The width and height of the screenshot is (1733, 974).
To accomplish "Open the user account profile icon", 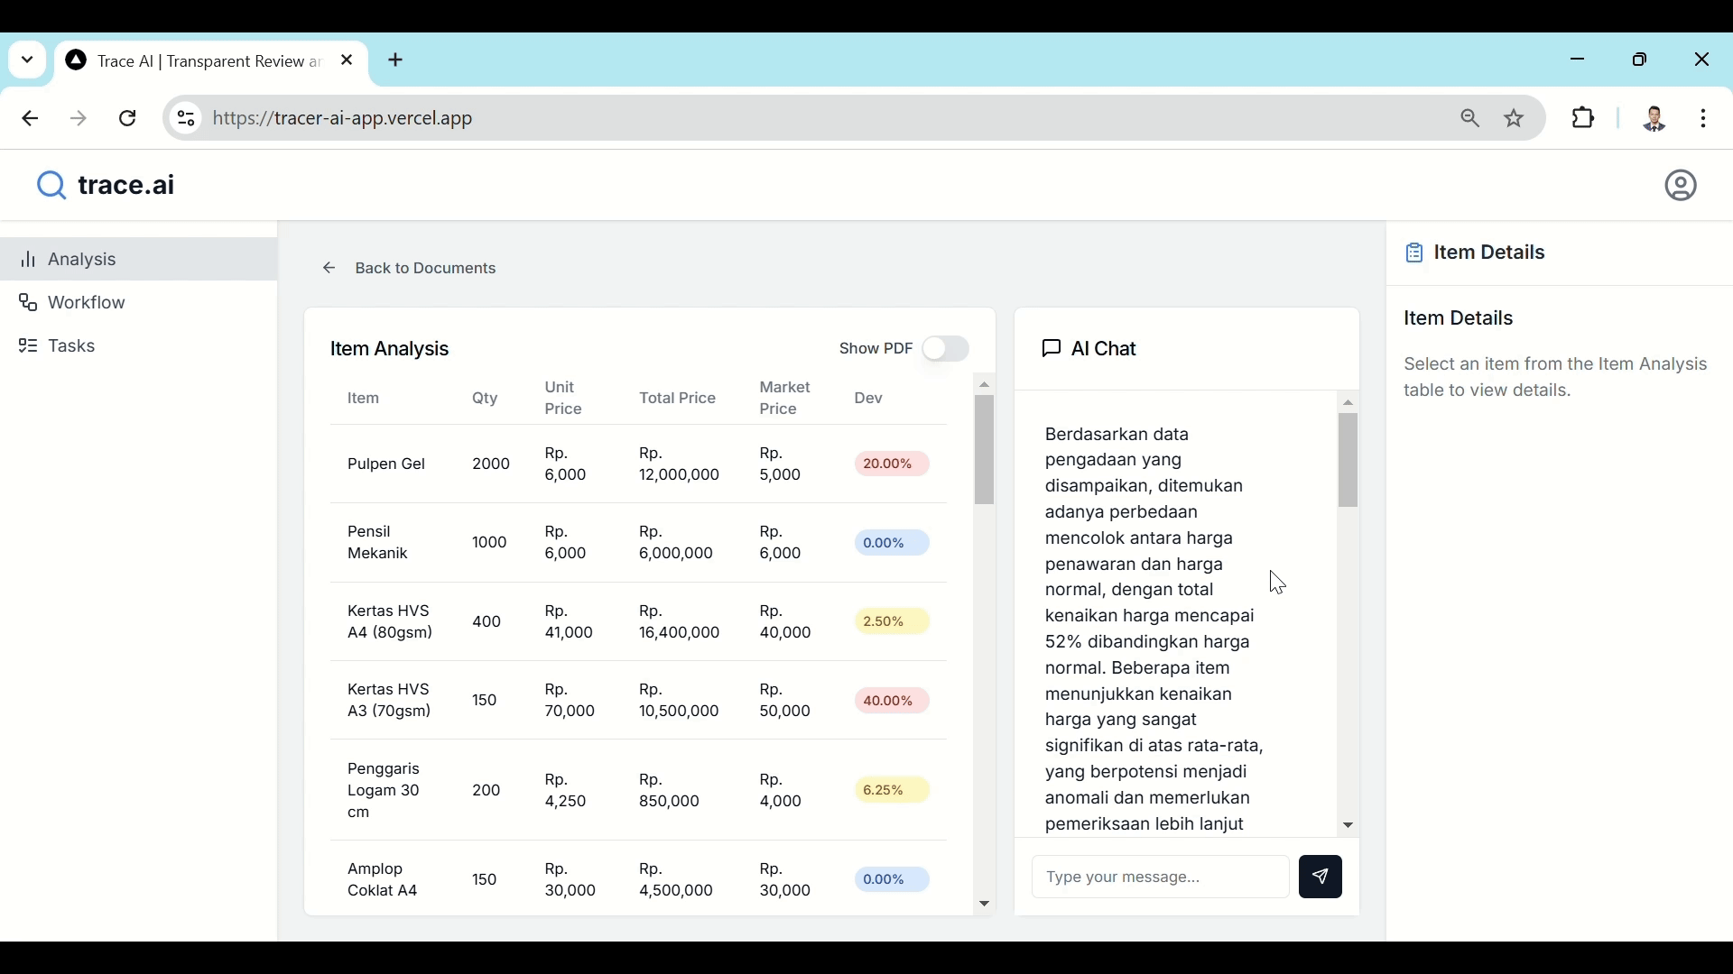I will [x=1681, y=186].
